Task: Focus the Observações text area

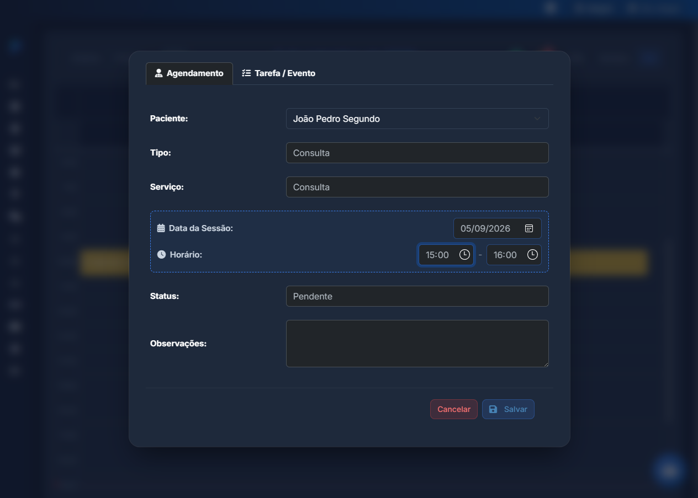Action: click(417, 344)
